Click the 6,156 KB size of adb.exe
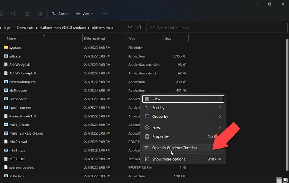 click(180, 56)
